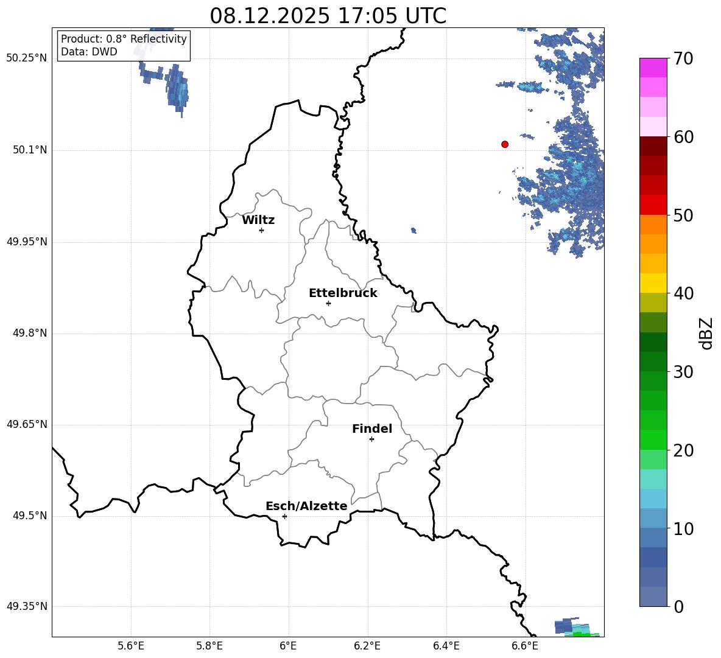Pick the orange swatch at 50 dBZ
The image size is (721, 658).
coord(653,224)
